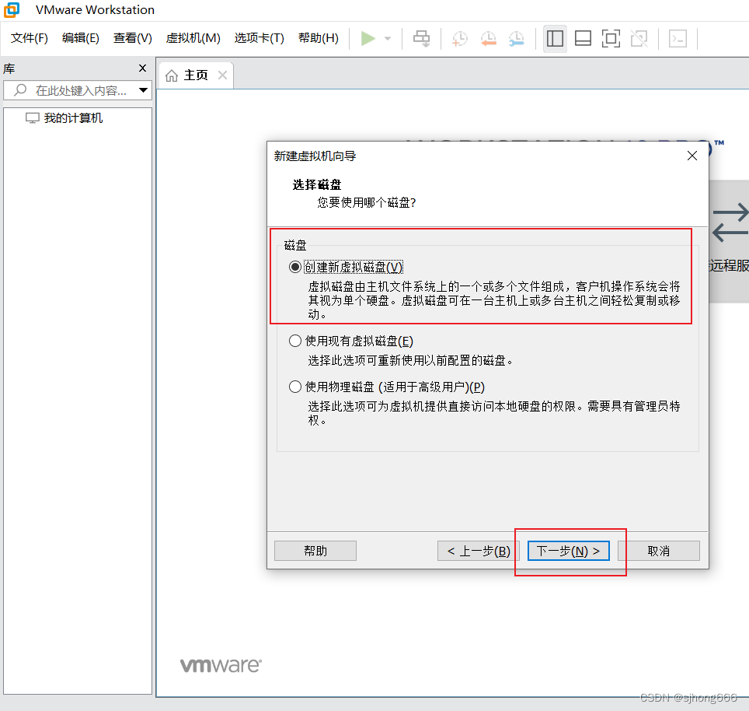
Task: Click the green power on play icon
Action: (x=368, y=38)
